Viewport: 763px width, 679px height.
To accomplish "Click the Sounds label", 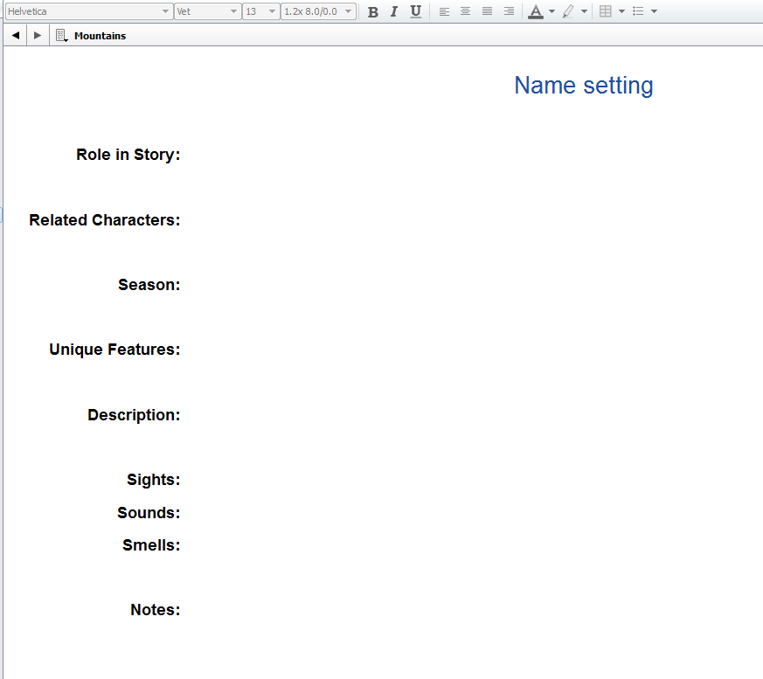I will point(149,513).
